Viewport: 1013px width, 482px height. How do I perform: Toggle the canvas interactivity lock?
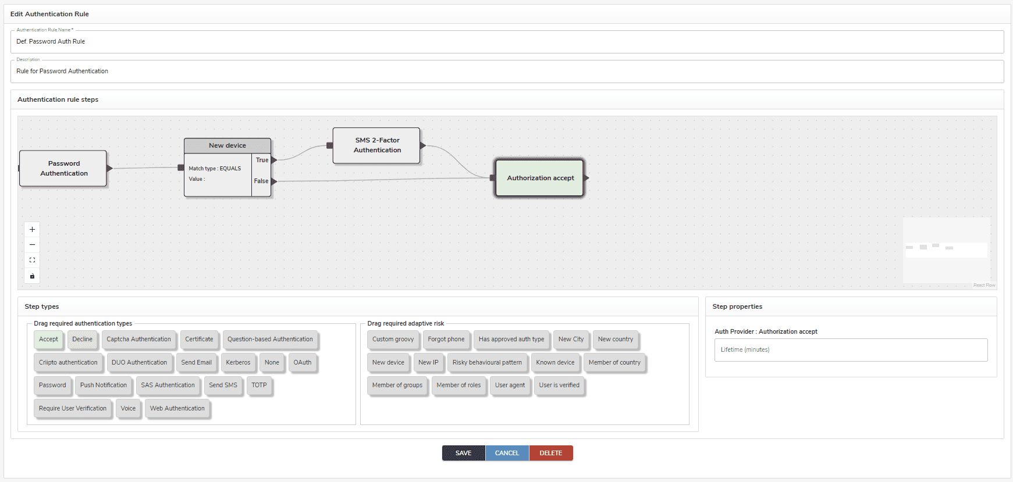pos(32,276)
